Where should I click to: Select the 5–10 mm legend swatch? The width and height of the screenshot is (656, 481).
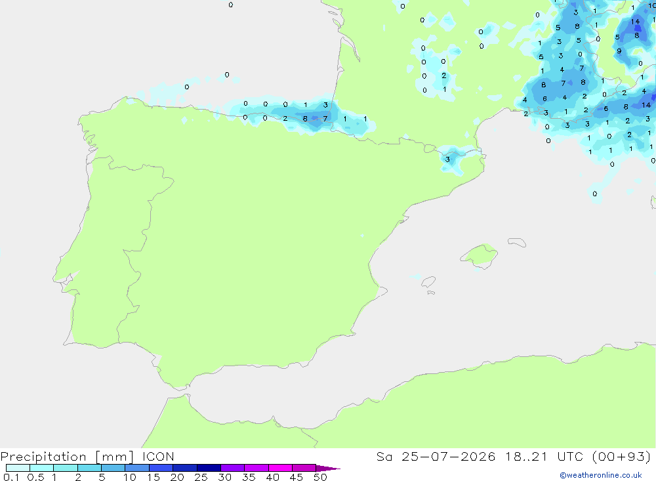click(x=113, y=468)
